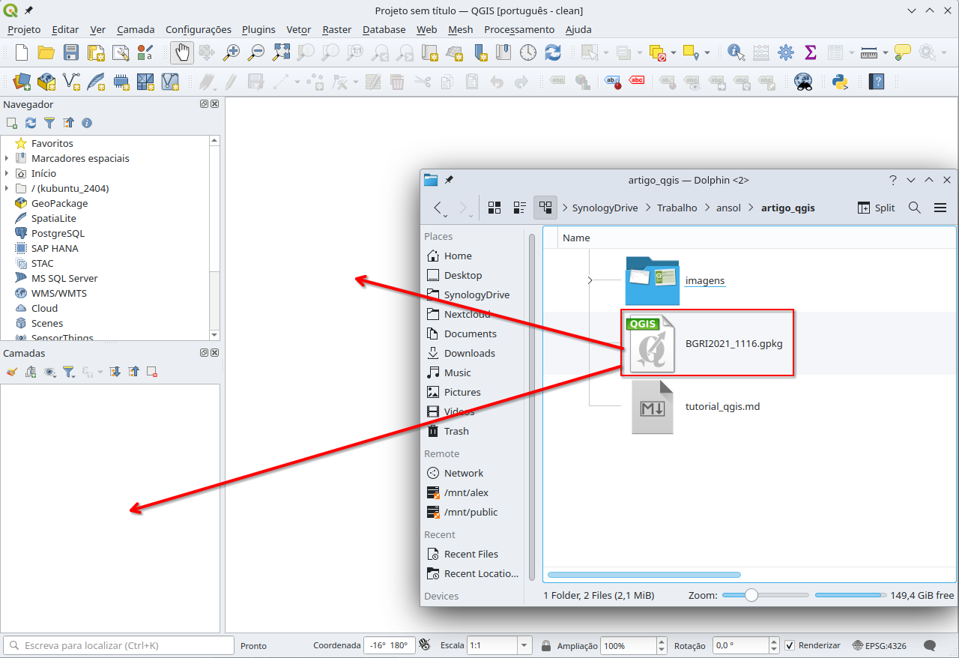Click the New Shapefile Layer icon
The width and height of the screenshot is (959, 658).
(71, 81)
